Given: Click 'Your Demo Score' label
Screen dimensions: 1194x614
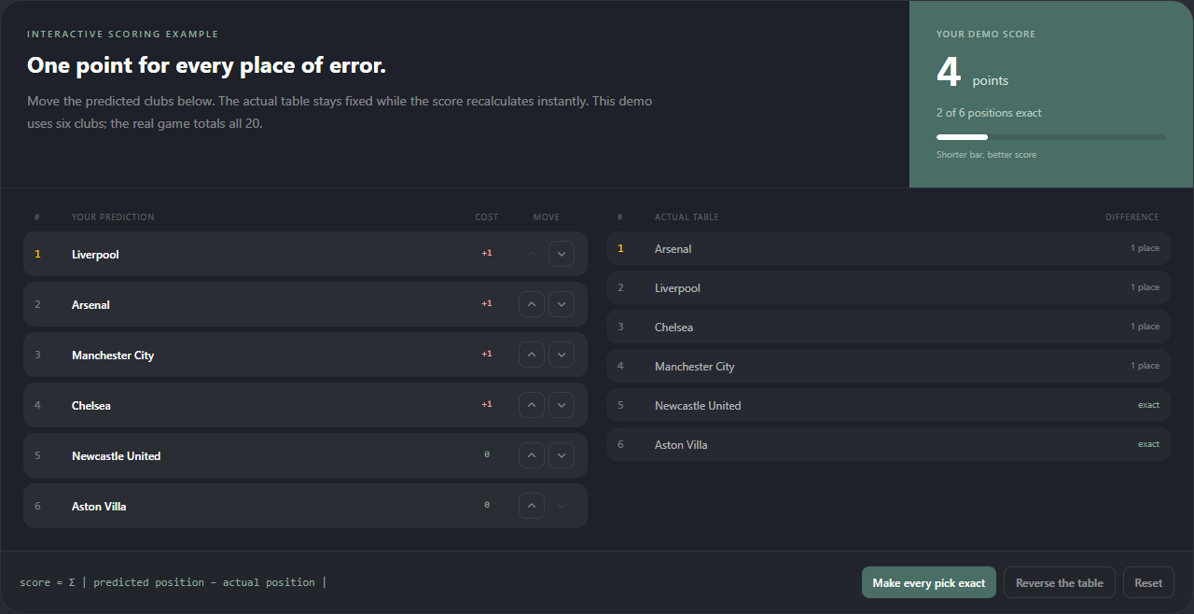Looking at the screenshot, I should [986, 35].
